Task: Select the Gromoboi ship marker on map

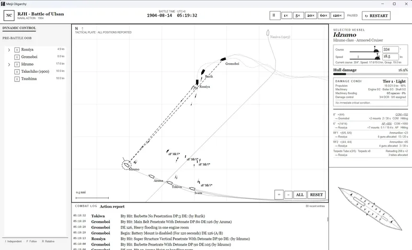Action: coord(223,59)
